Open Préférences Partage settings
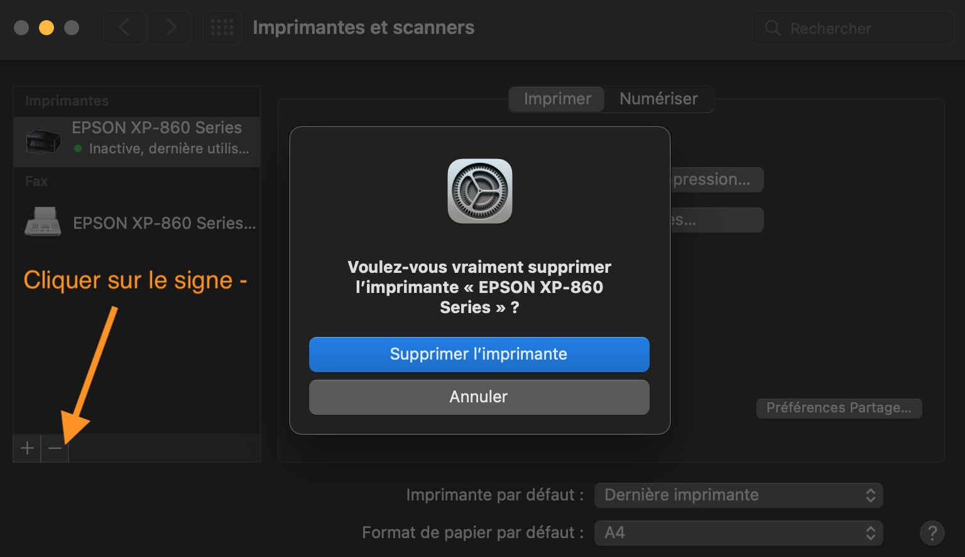The height and width of the screenshot is (557, 965). coord(839,408)
